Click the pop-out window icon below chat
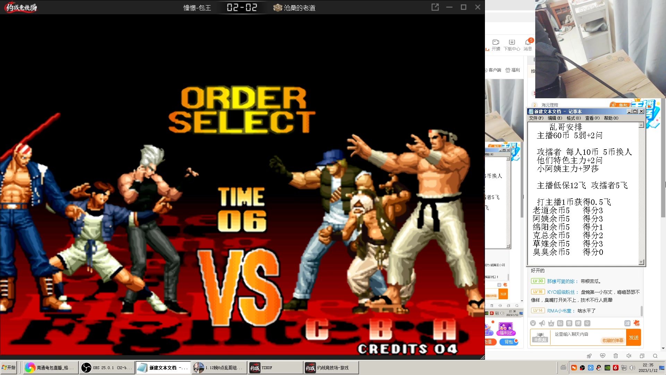The width and height of the screenshot is (666, 375). point(642,356)
